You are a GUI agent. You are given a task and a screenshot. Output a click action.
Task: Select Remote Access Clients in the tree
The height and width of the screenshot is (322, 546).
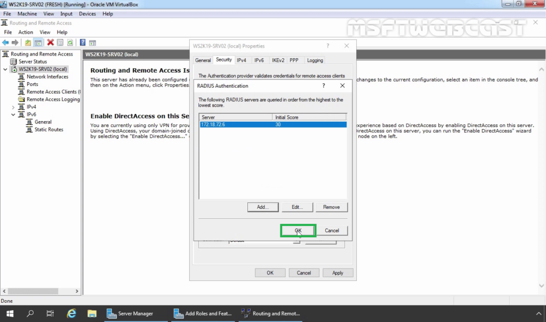(53, 92)
